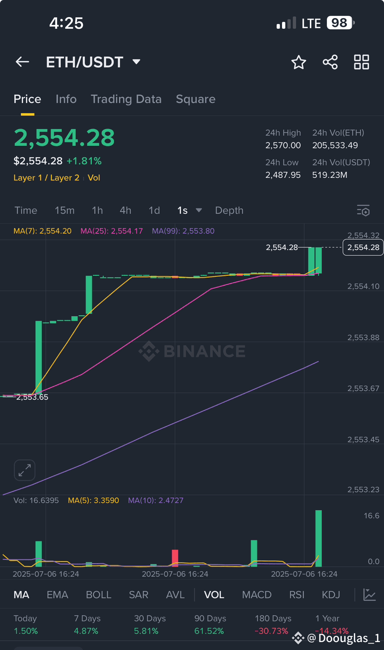Screen dimensions: 384x650
Task: Tap the 24h Vol(ETH) value 205,533.49
Action: (335, 145)
